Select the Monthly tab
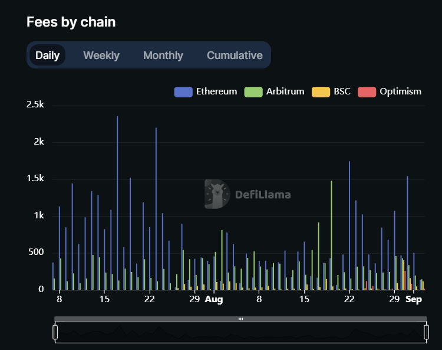Viewport: 442px width, 350px height. pyautogui.click(x=163, y=55)
